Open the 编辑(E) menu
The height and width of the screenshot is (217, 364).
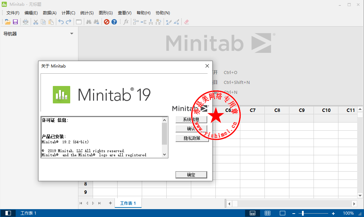31,13
